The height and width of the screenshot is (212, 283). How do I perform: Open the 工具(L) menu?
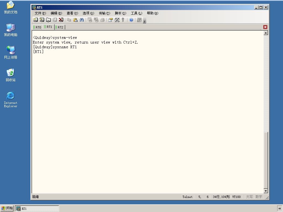coord(137,13)
